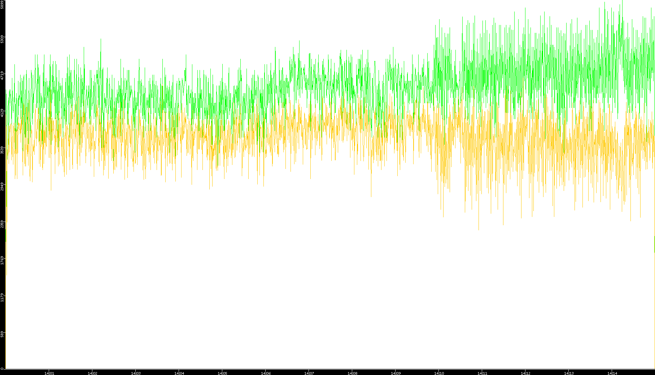Click the 14:01 time axis label

coord(49,373)
